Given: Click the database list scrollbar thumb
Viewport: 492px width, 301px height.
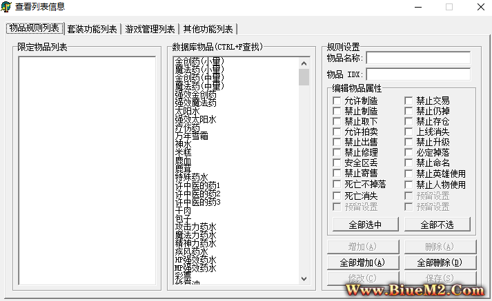Looking at the screenshot, I should [x=304, y=77].
